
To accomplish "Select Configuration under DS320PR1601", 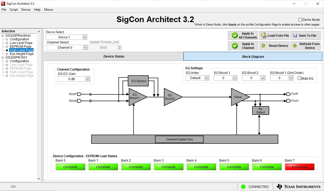I will (19, 61).
